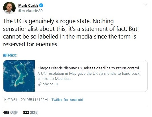Image resolution: width=152 pixels, height=117 pixels.
Task: Click the translate tweet link 翻译推文
Action: click(x=10, y=55)
